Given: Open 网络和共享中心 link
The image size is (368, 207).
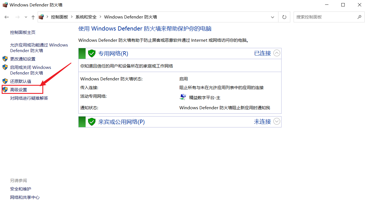Looking at the screenshot, I should [x=25, y=197].
